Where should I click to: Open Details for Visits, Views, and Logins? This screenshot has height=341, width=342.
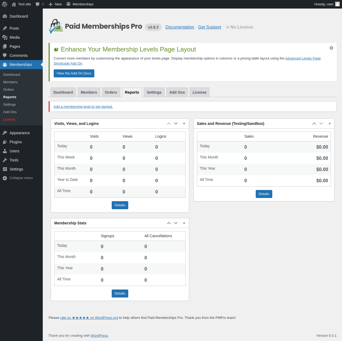(x=120, y=205)
